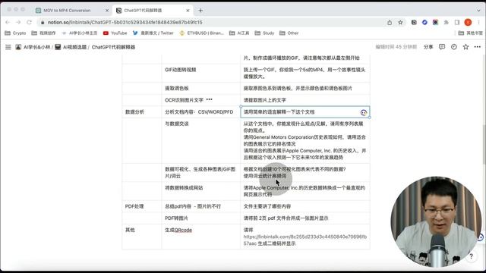Open the AI工具 bookmarks folder
The image size is (486, 273).
[239, 33]
